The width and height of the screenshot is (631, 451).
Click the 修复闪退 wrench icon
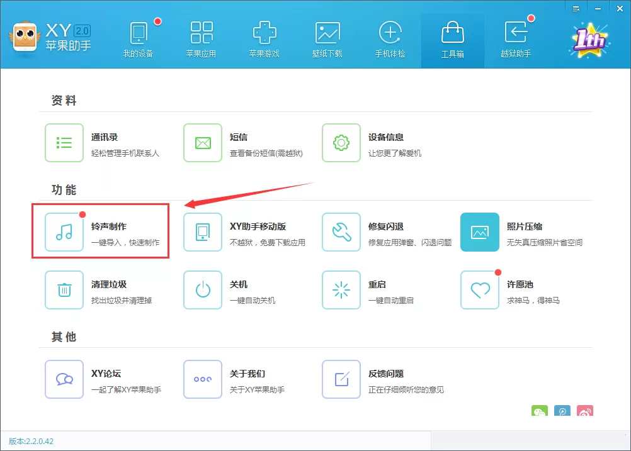341,232
